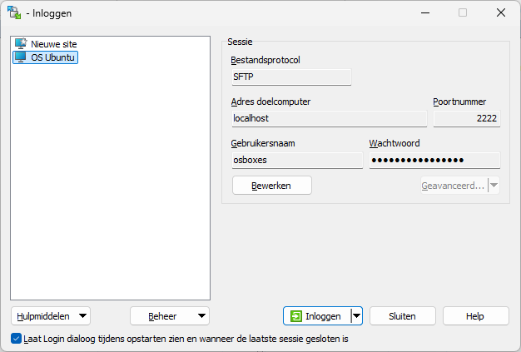Viewport: 521px width, 352px height.
Task: Click the Gebruikersnaam label
Action: click(263, 143)
